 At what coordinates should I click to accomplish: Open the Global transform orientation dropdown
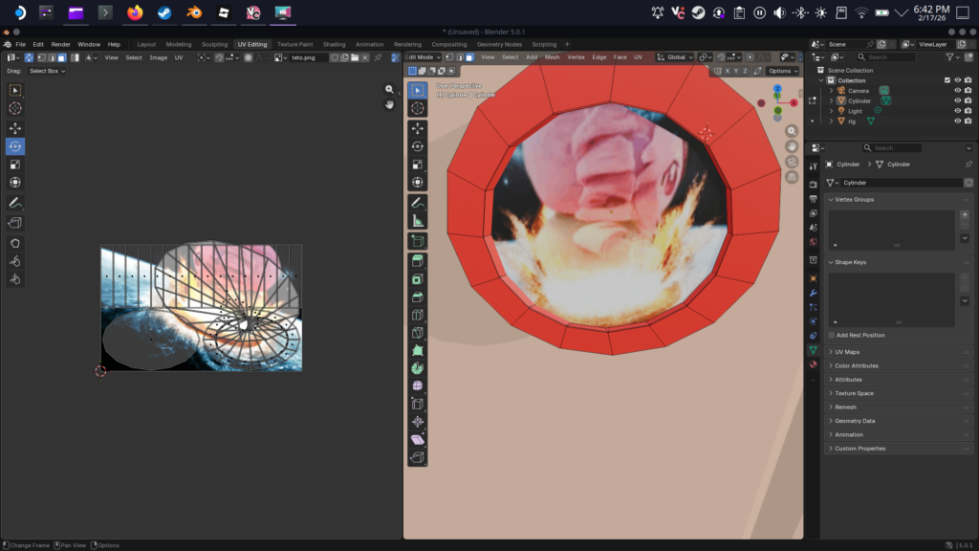pos(675,57)
